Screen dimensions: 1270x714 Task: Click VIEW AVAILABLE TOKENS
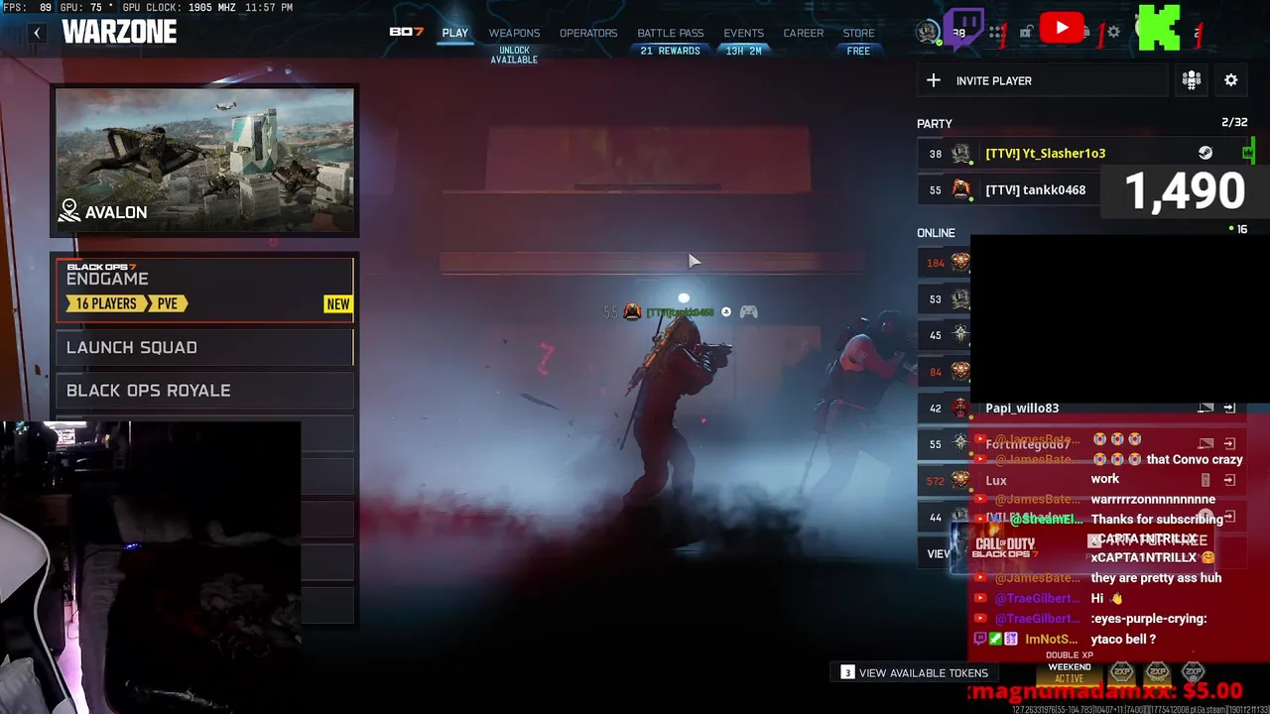click(x=915, y=672)
